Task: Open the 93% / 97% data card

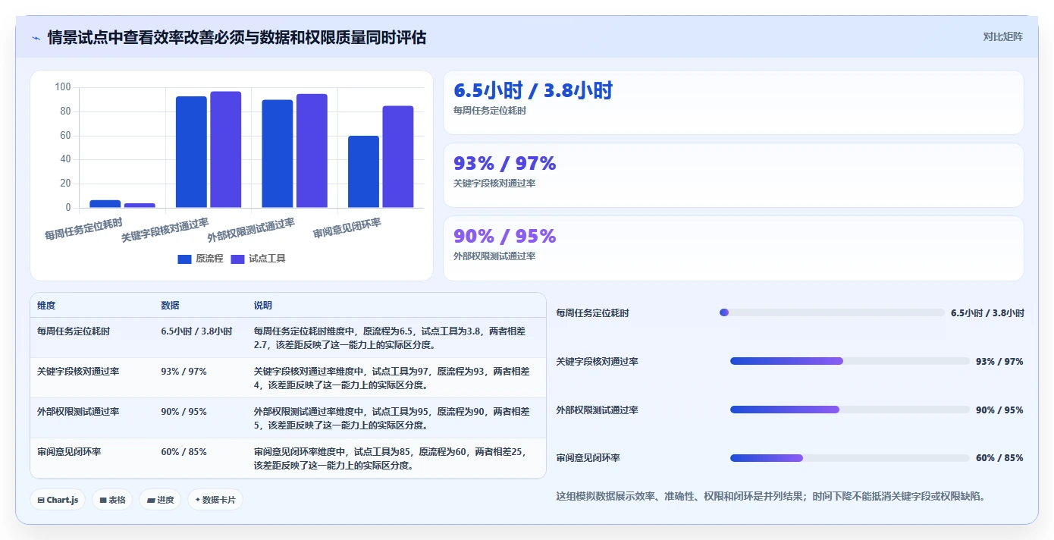Action: tap(733, 175)
